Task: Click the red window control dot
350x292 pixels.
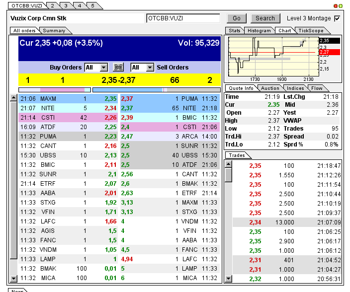Action: [336, 5]
